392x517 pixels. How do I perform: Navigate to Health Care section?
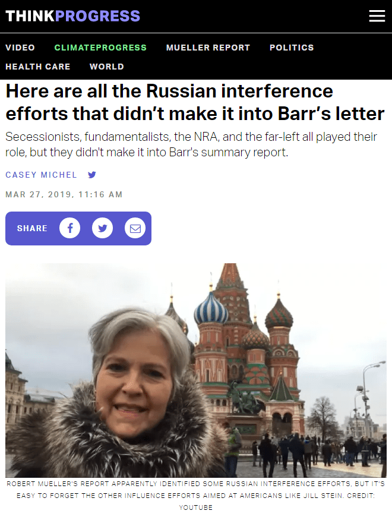click(38, 67)
